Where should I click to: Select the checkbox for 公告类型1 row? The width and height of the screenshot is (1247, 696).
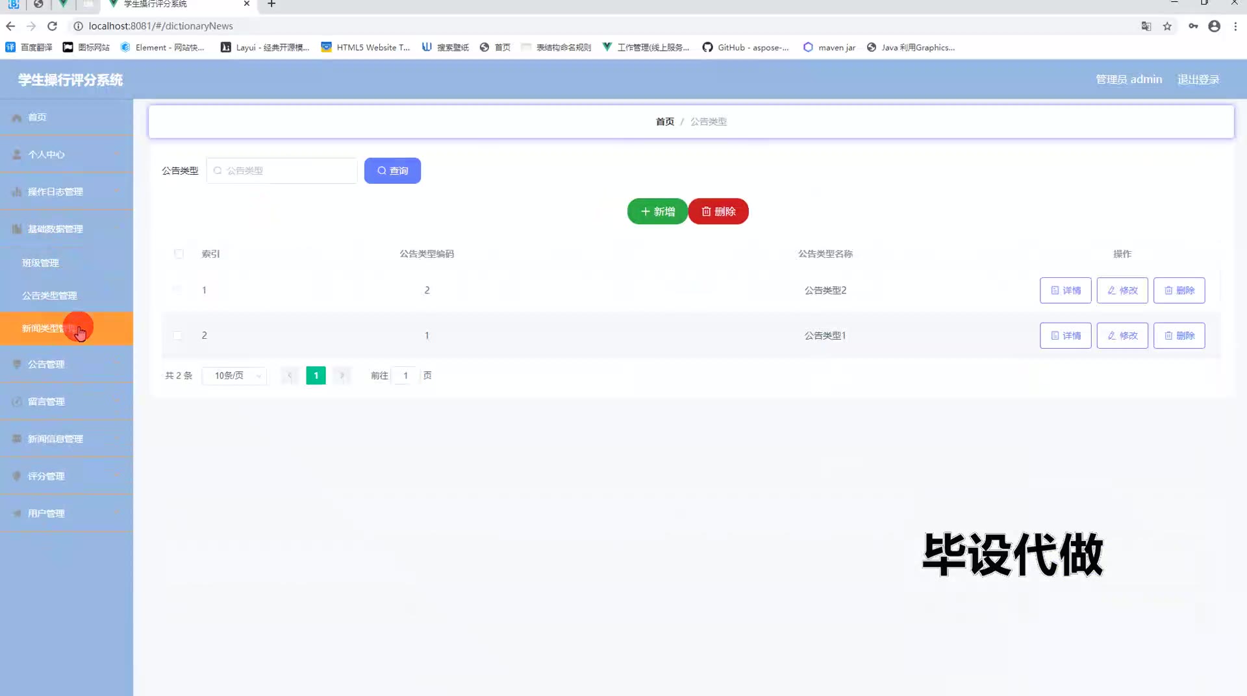point(177,336)
